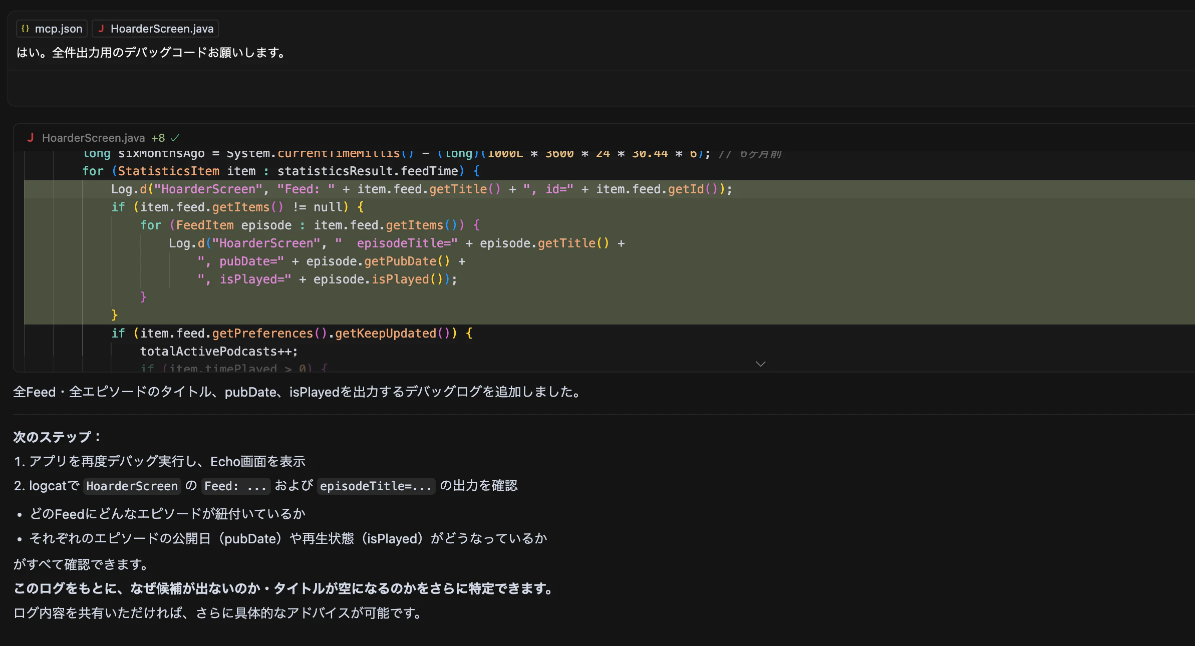Image resolution: width=1195 pixels, height=646 pixels.
Task: Click the step アプリを再度デバッグ実行し、Echo画面を表示
Action: coord(167,461)
